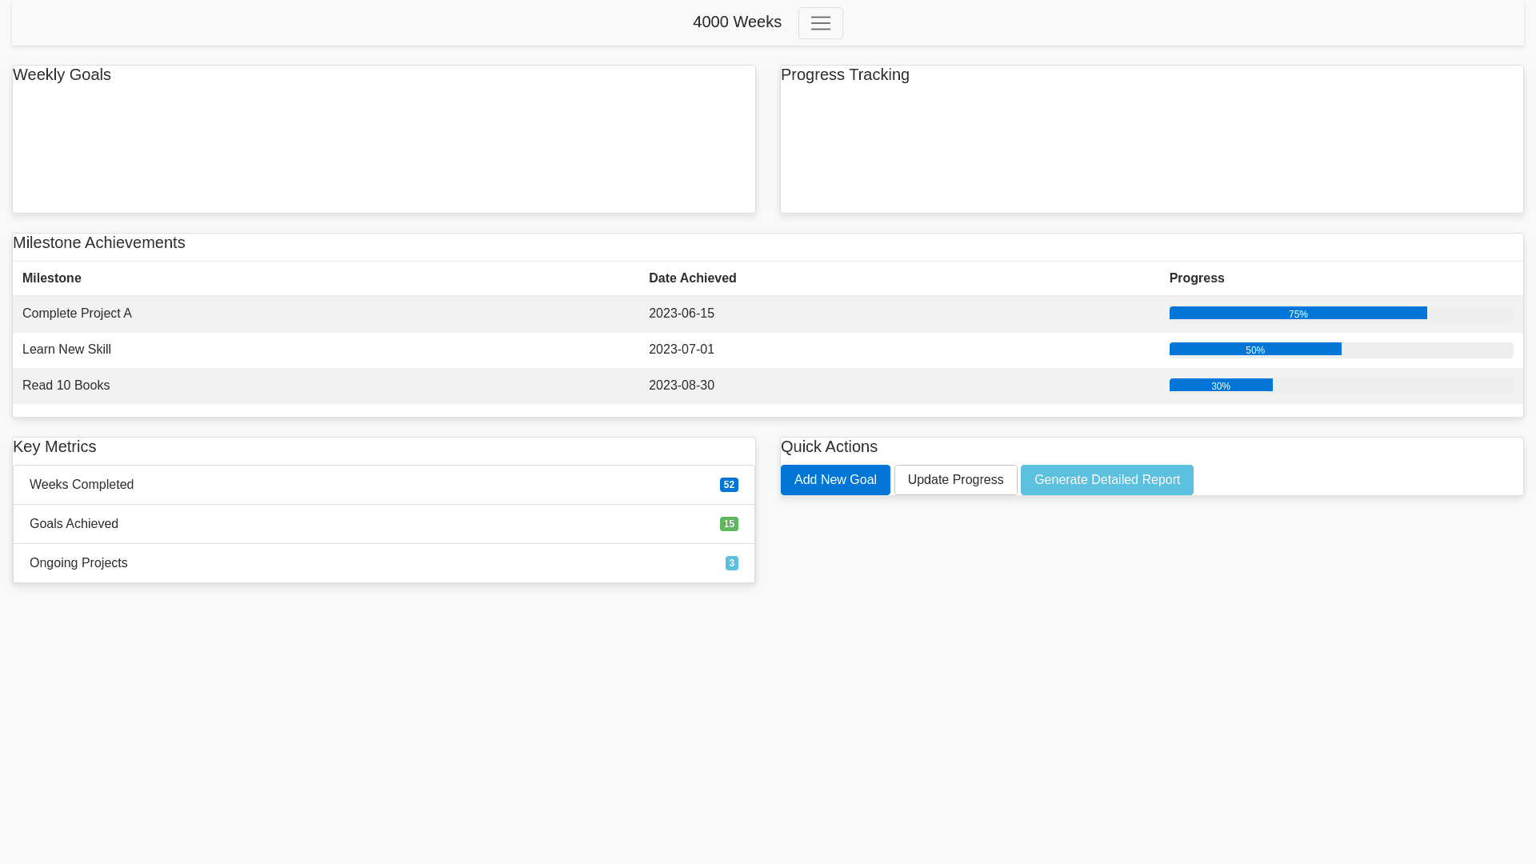
Task: Click the green 15 goals badge
Action: point(728,524)
